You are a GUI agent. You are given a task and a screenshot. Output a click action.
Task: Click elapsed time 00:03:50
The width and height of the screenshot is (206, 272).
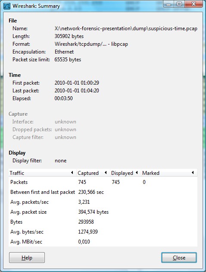point(63,98)
